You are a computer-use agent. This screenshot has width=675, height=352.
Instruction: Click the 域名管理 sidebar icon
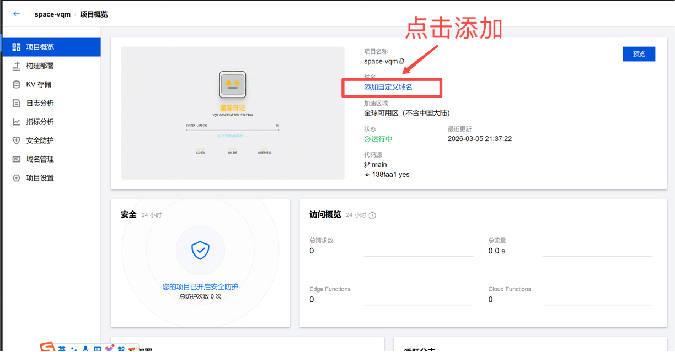pos(17,159)
